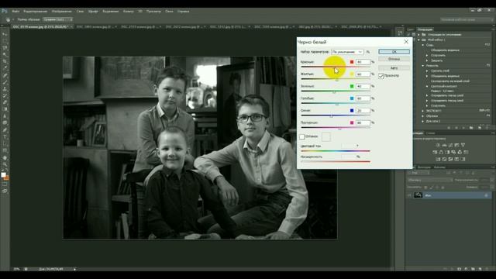Click the foreground color swatch in toolbar
This screenshot has height=279, width=496.
click(3, 175)
